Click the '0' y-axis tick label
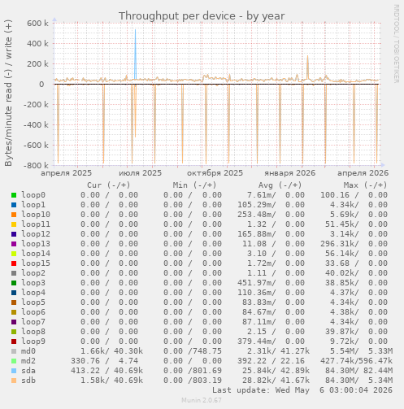The image size is (404, 409). coord(41,85)
